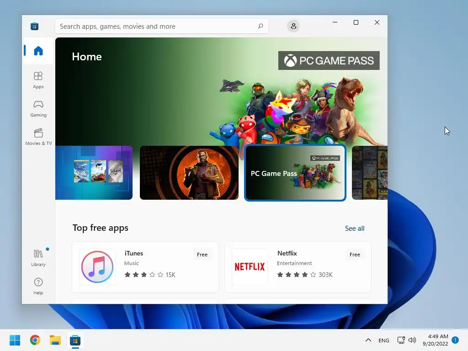Click See all for Top free apps
Viewport: 468px width, 351px height.
(355, 229)
